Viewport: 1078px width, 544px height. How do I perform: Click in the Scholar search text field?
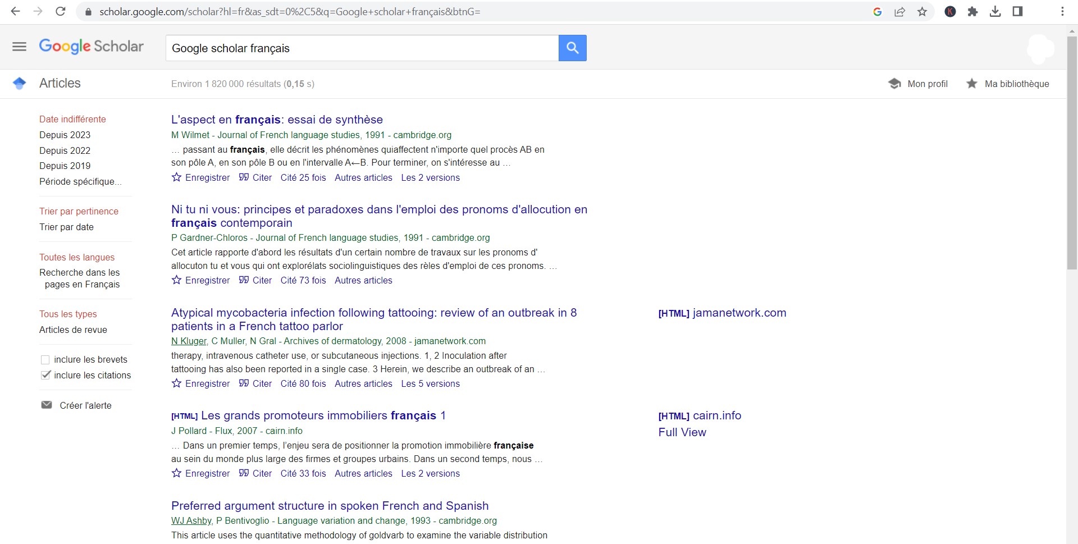point(362,48)
